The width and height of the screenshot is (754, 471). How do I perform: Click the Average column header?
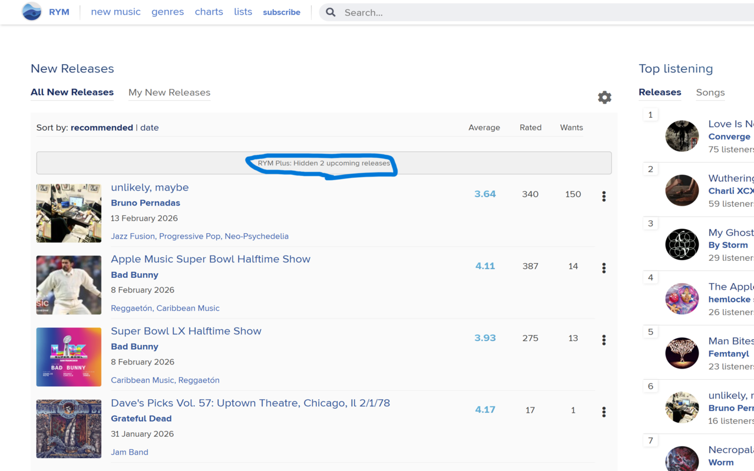pos(484,128)
